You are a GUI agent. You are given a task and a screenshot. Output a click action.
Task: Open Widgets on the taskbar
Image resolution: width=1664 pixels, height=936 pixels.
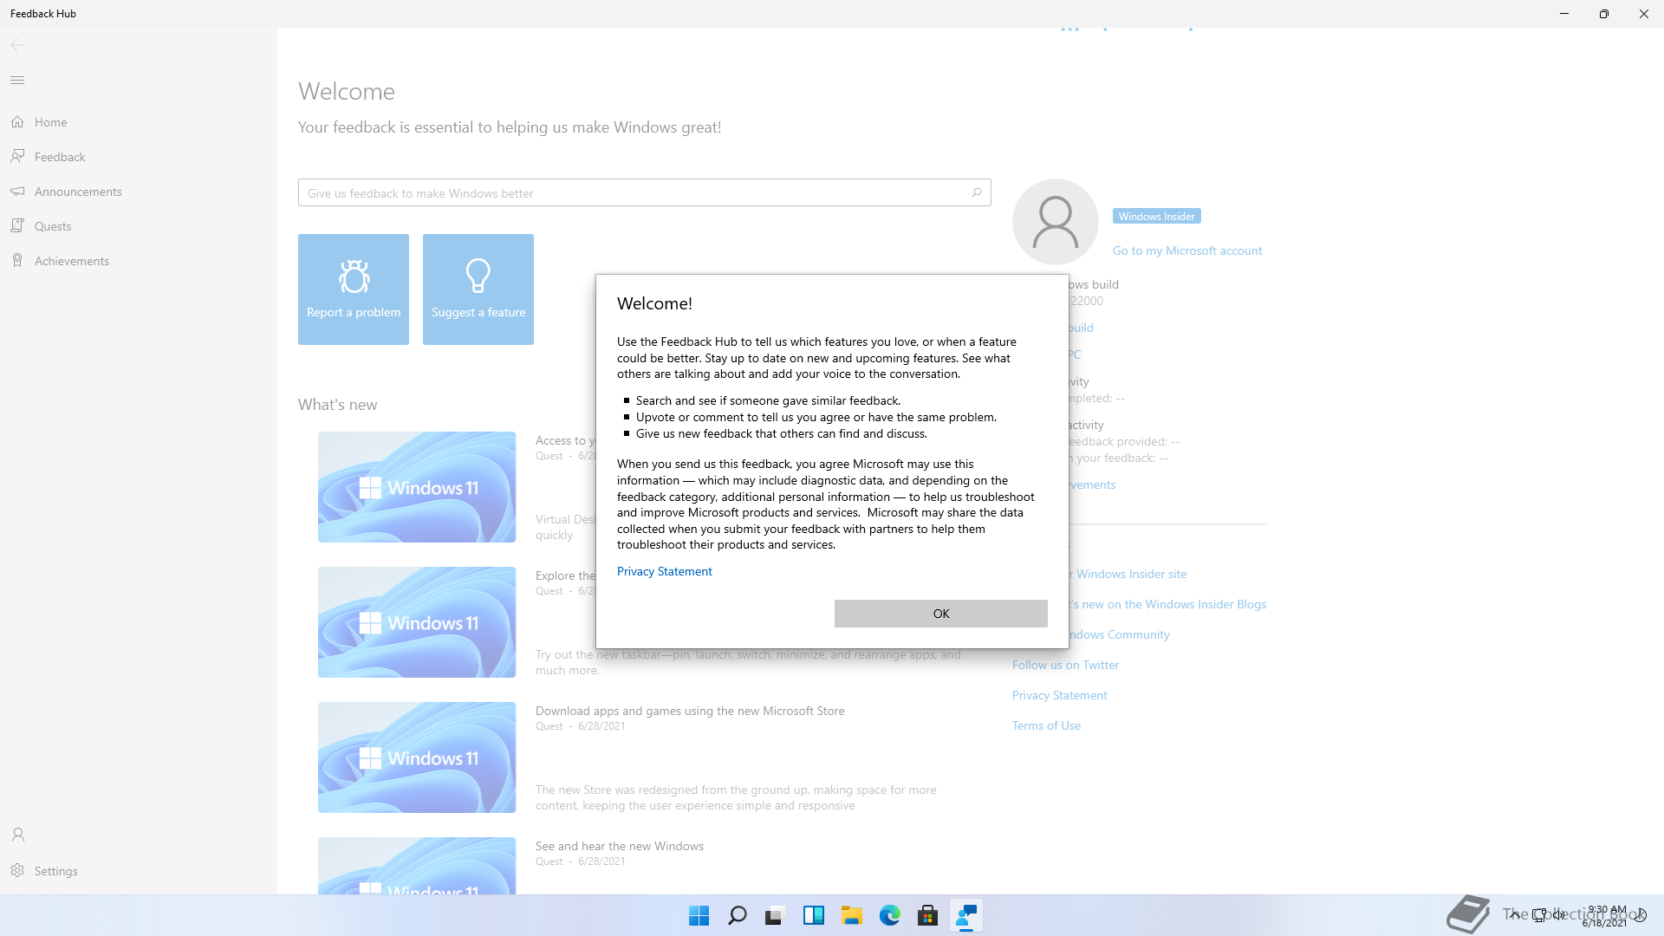pos(813,915)
